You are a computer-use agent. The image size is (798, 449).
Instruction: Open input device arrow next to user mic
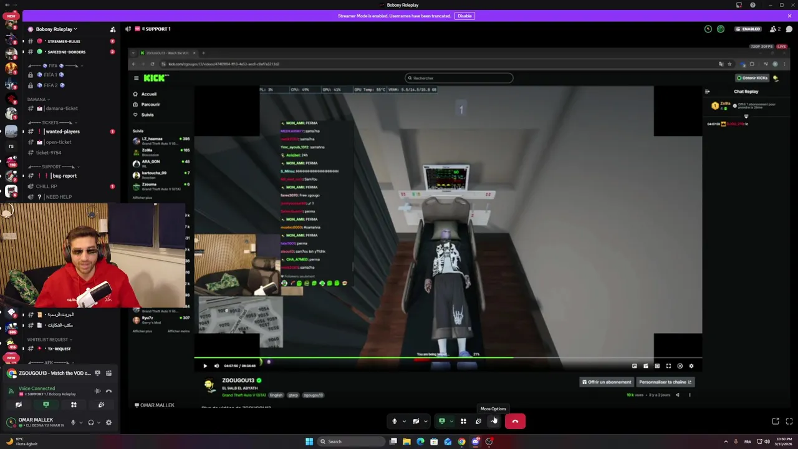80,423
